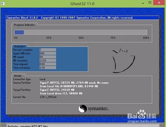This screenshot has width=166, height=127.
Task: Click the Target Partition label
Action: point(22,90)
